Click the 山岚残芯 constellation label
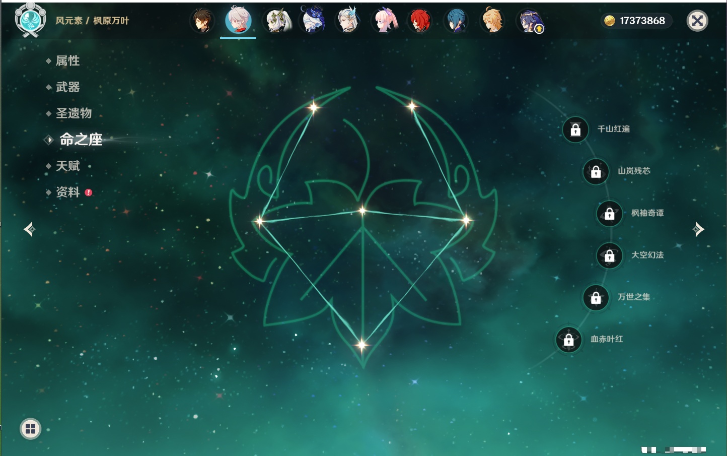 (x=634, y=171)
